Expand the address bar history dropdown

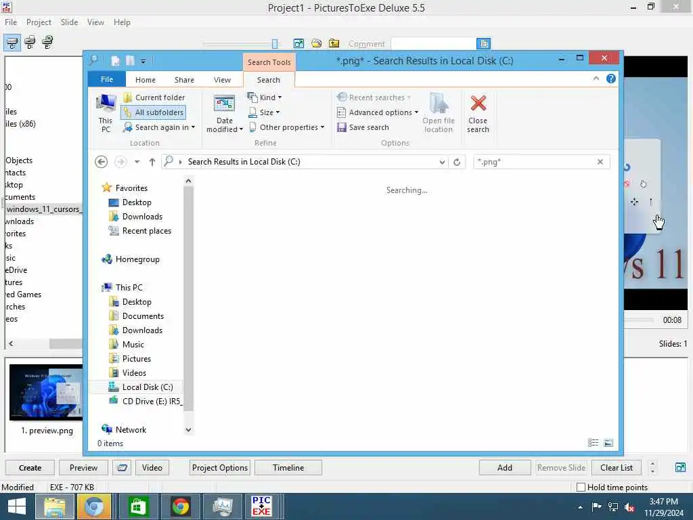point(442,162)
